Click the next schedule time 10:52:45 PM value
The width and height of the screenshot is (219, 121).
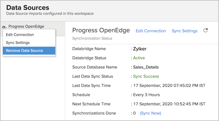169,104
